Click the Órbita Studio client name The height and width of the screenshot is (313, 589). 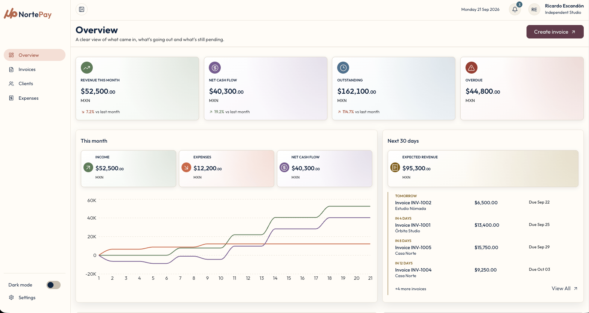(x=408, y=231)
